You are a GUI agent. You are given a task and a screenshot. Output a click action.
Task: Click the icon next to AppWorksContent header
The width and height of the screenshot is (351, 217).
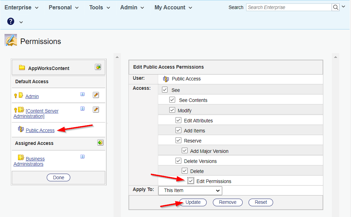click(98, 67)
